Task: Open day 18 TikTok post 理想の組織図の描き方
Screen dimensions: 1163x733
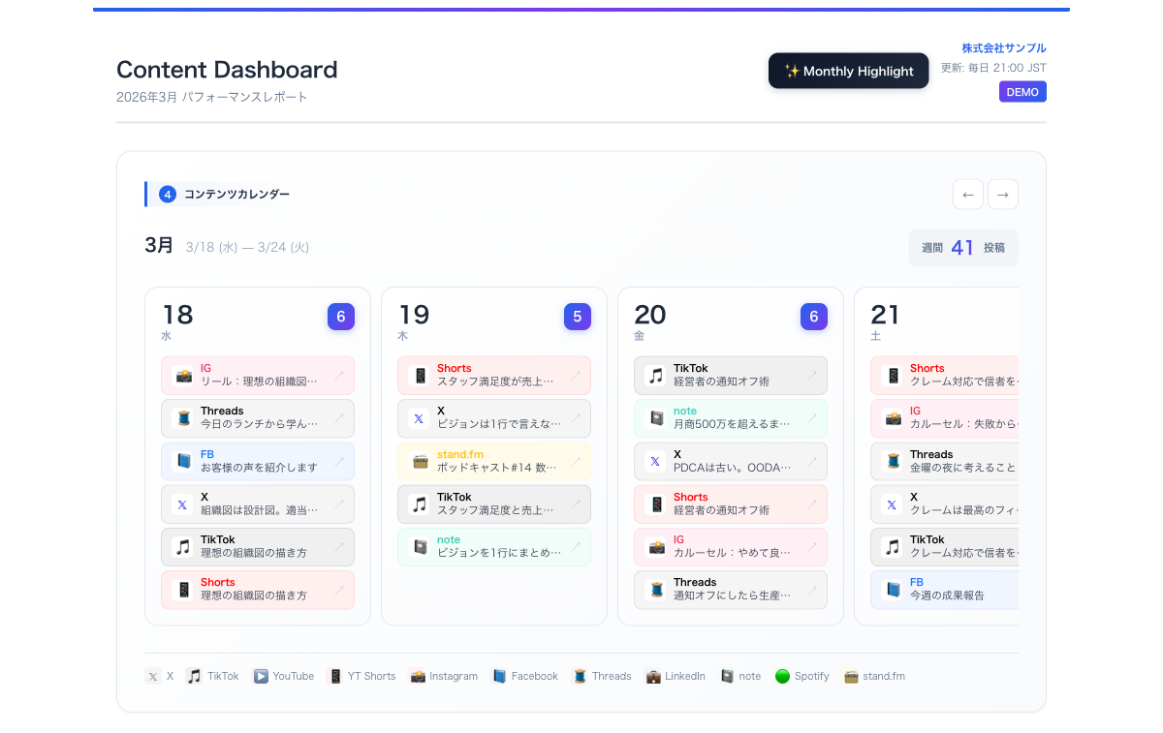Action: 258,547
